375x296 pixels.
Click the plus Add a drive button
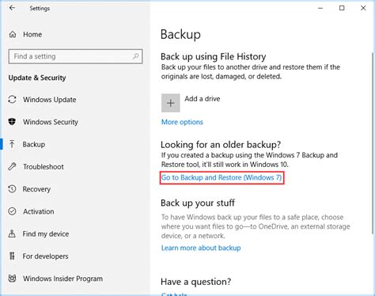pyautogui.click(x=171, y=103)
